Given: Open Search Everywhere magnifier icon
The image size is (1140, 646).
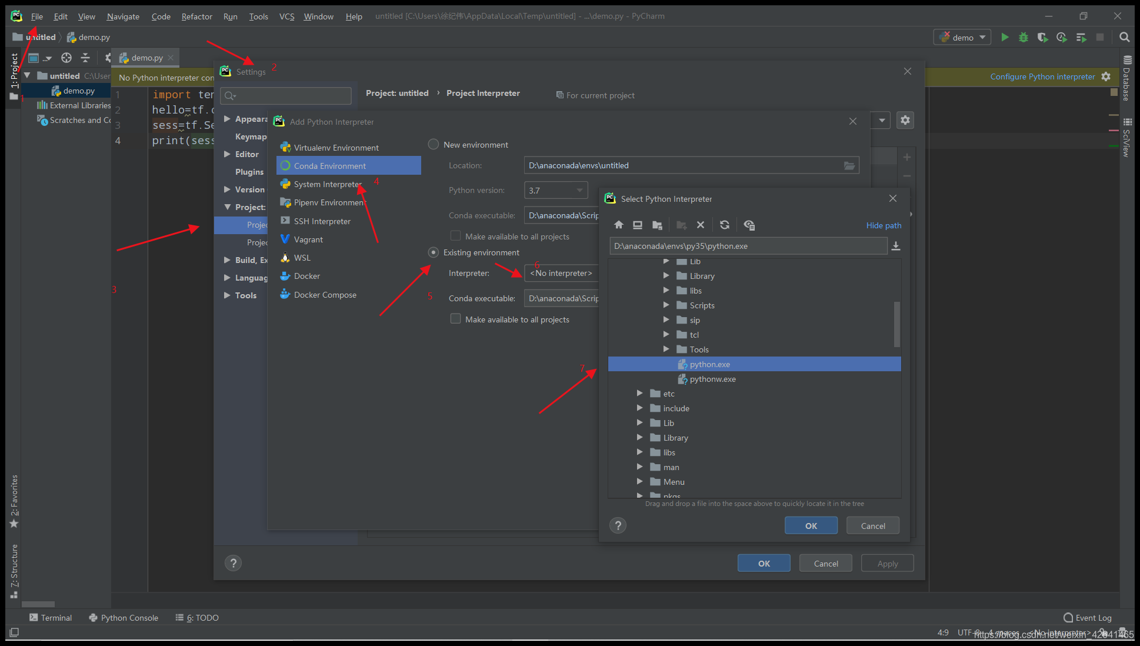Looking at the screenshot, I should [x=1124, y=37].
